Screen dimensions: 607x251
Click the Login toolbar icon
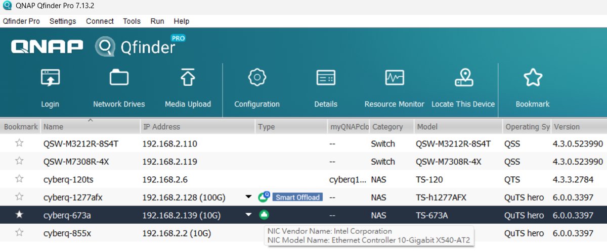pyautogui.click(x=50, y=78)
